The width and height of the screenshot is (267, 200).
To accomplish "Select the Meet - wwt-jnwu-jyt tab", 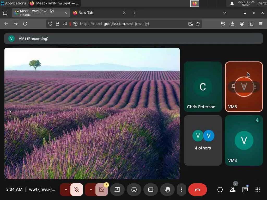I will (39, 13).
